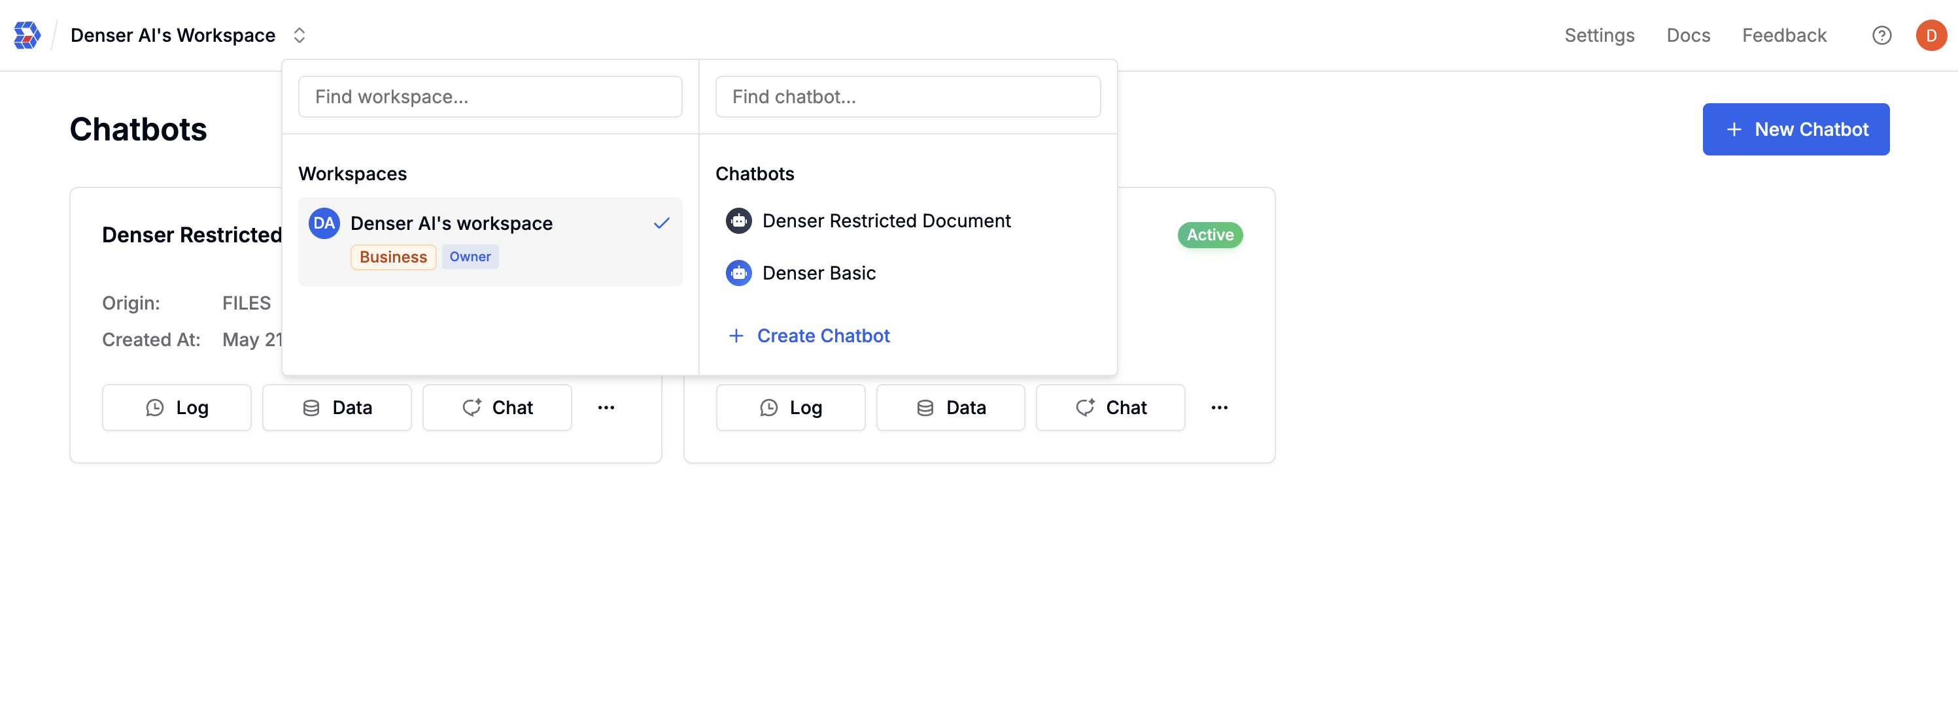Select Denser Restricted Document chatbot
Screen dimensions: 1958x725
[x=908, y=221]
